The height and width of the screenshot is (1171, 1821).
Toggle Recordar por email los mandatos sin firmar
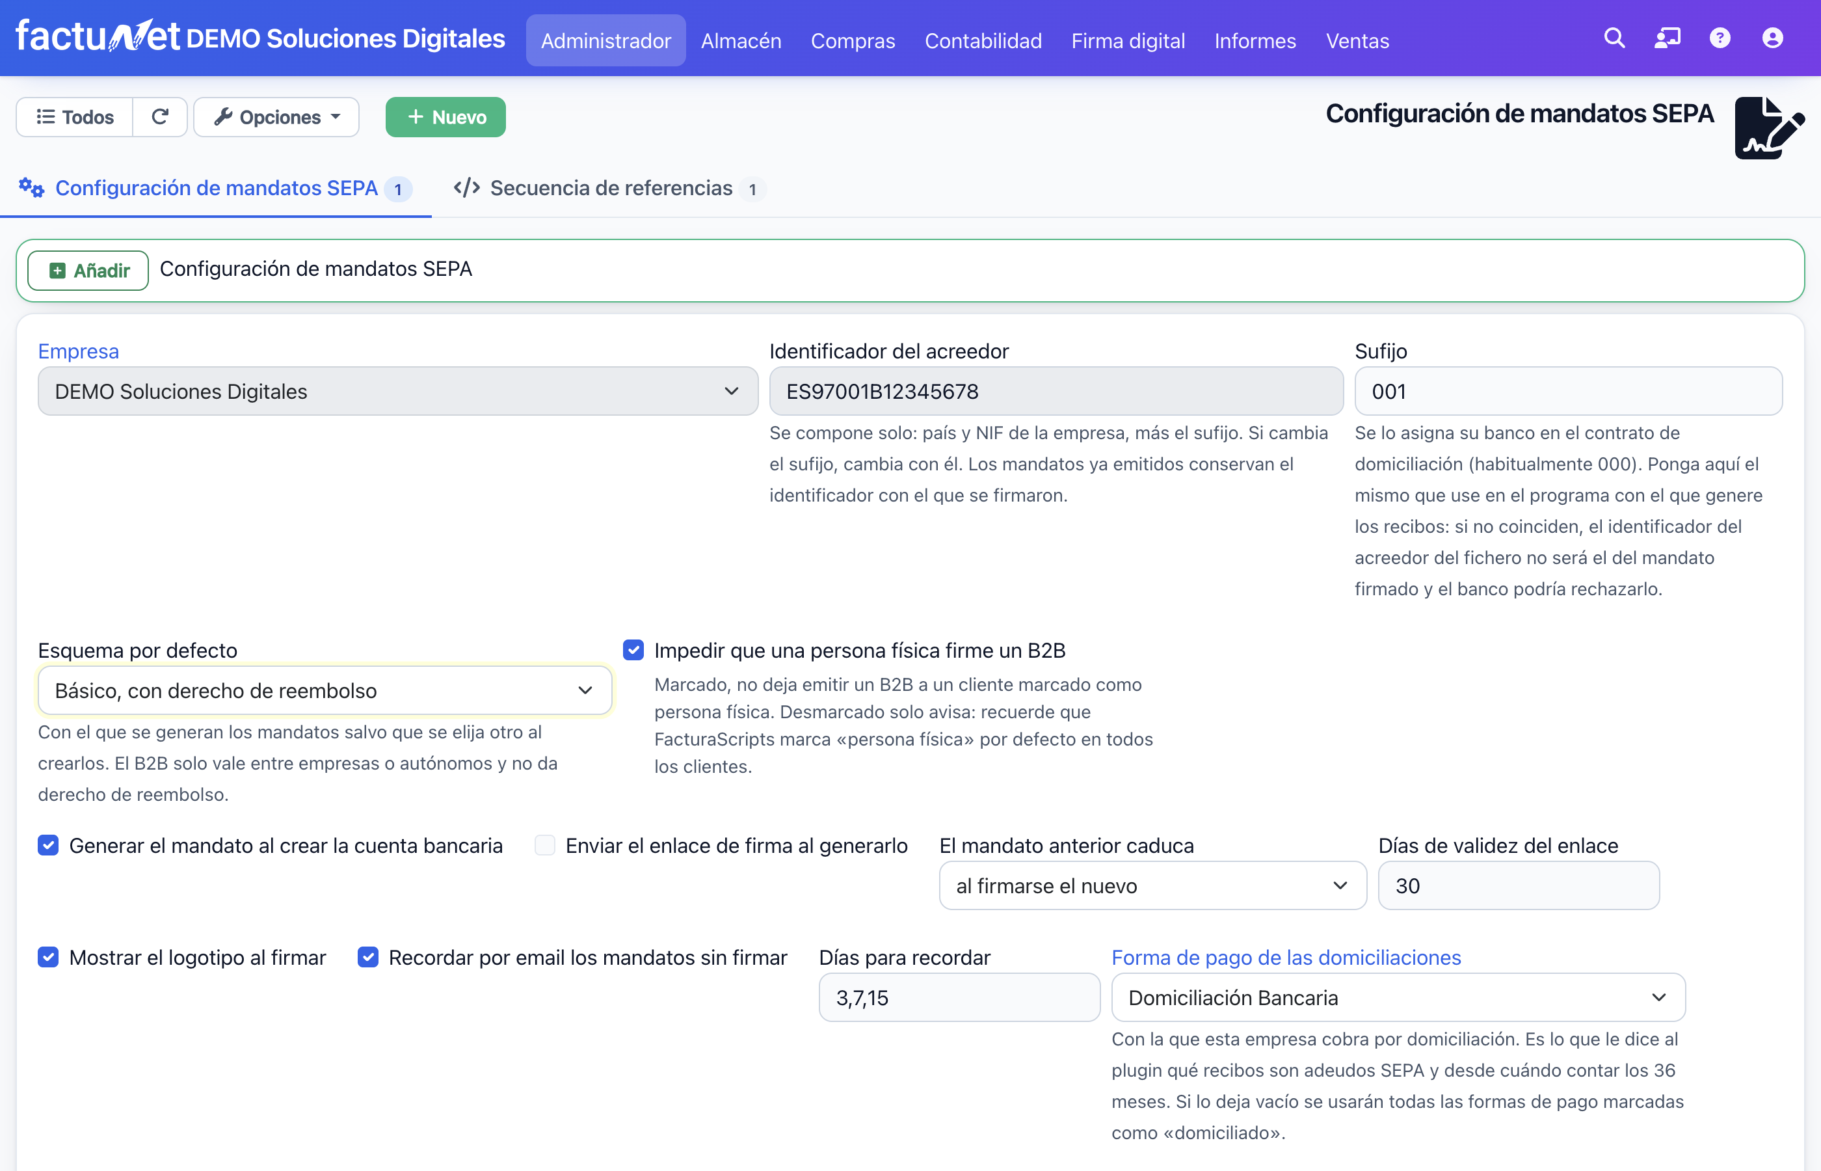pos(368,956)
